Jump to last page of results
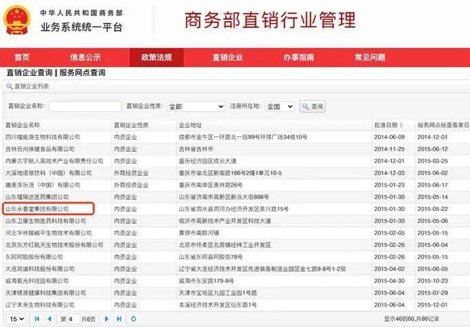The height and width of the screenshot is (327, 470). click(119, 319)
